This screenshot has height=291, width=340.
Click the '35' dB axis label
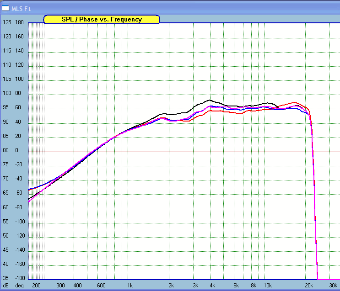click(x=5, y=278)
